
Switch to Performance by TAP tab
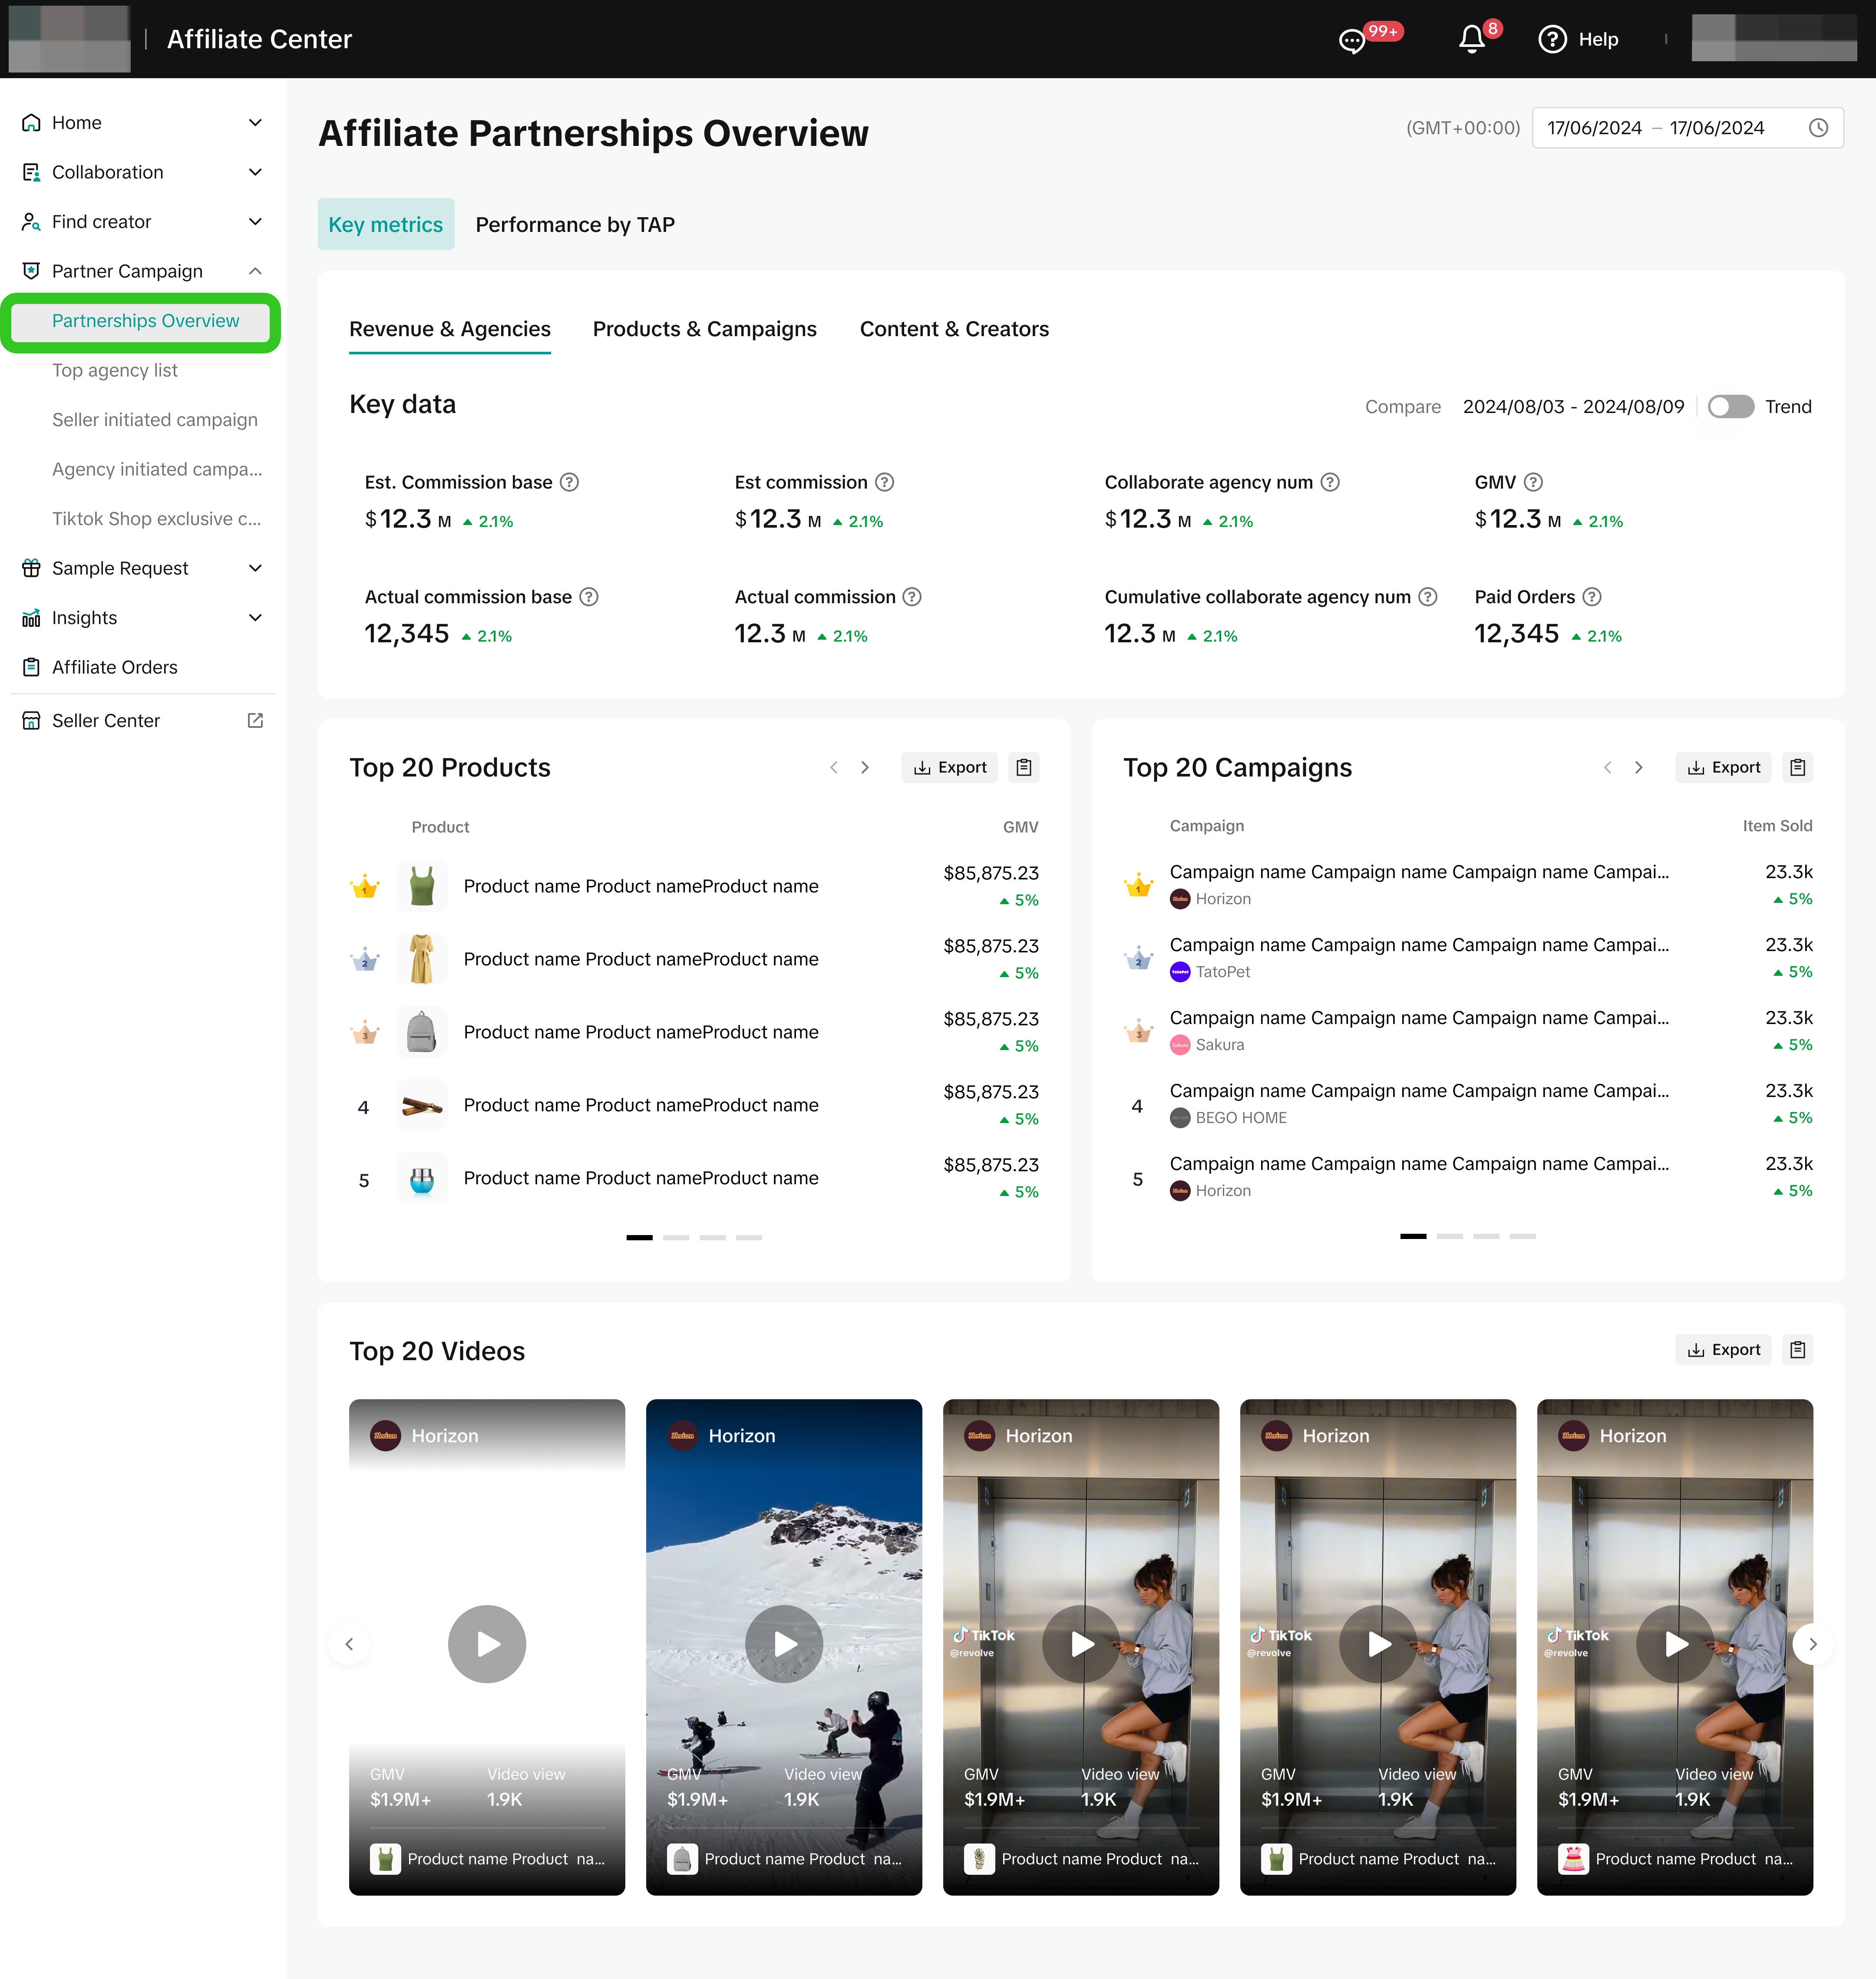pos(574,224)
